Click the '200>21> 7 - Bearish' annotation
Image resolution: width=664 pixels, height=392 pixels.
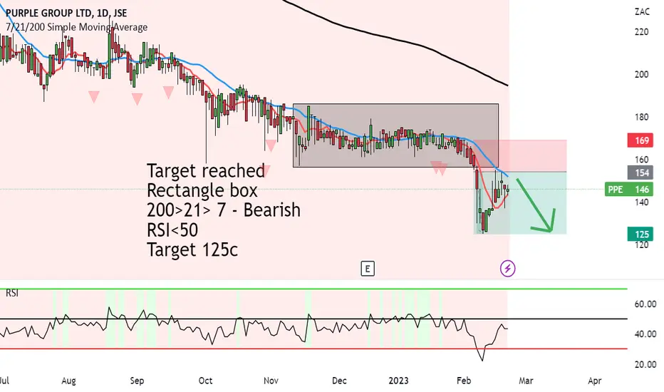(x=224, y=210)
